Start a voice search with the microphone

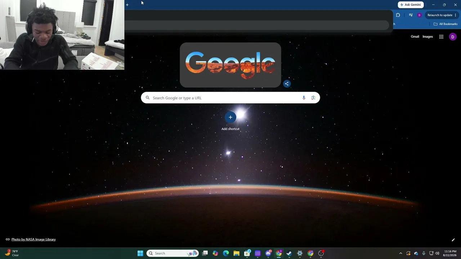point(304,98)
